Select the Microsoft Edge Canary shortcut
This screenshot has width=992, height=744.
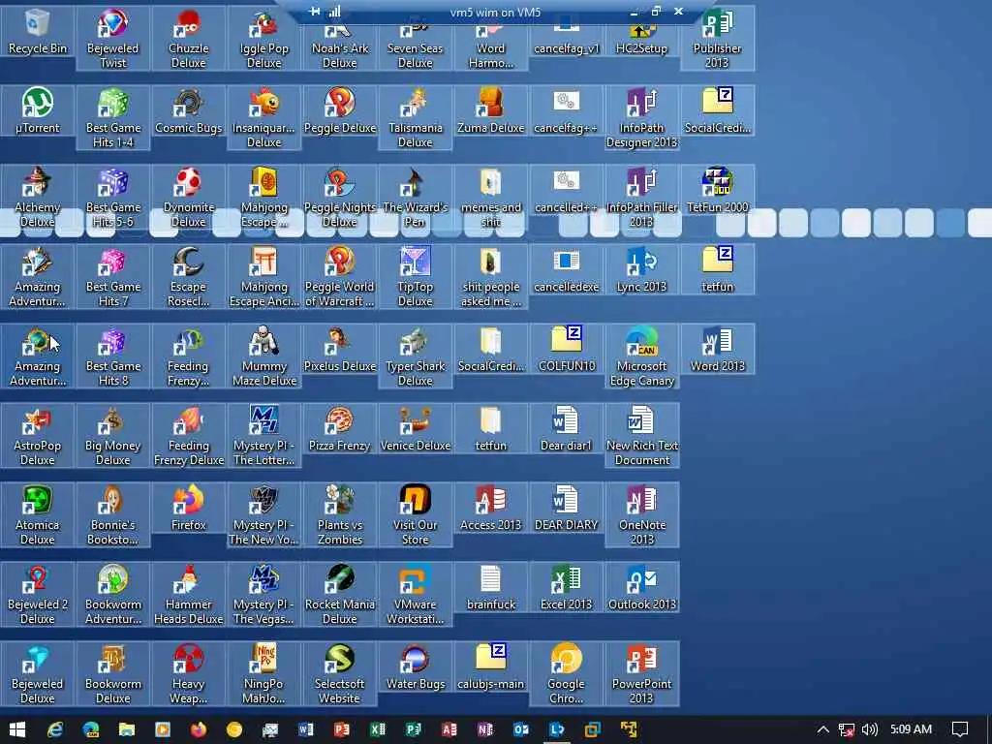(x=641, y=356)
